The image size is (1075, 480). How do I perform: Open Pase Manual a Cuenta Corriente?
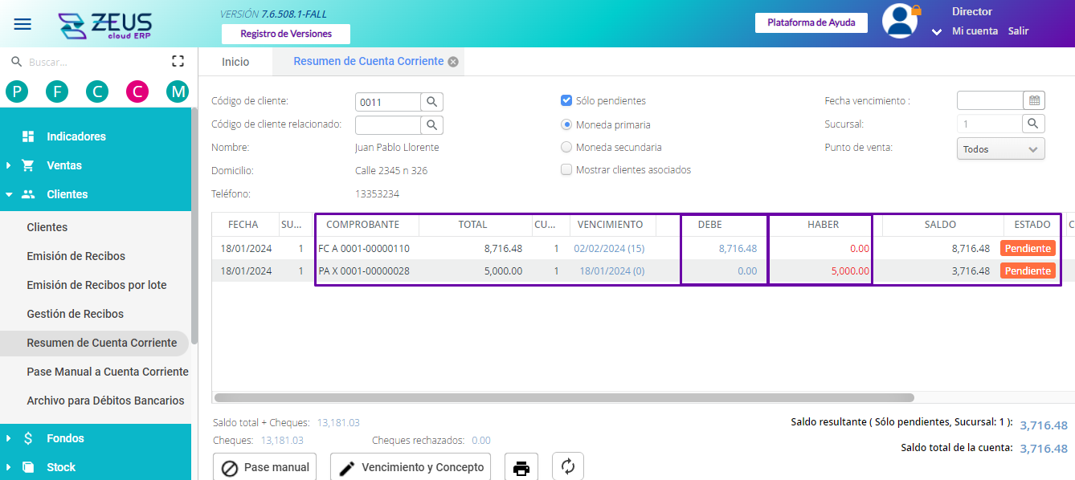tap(108, 372)
